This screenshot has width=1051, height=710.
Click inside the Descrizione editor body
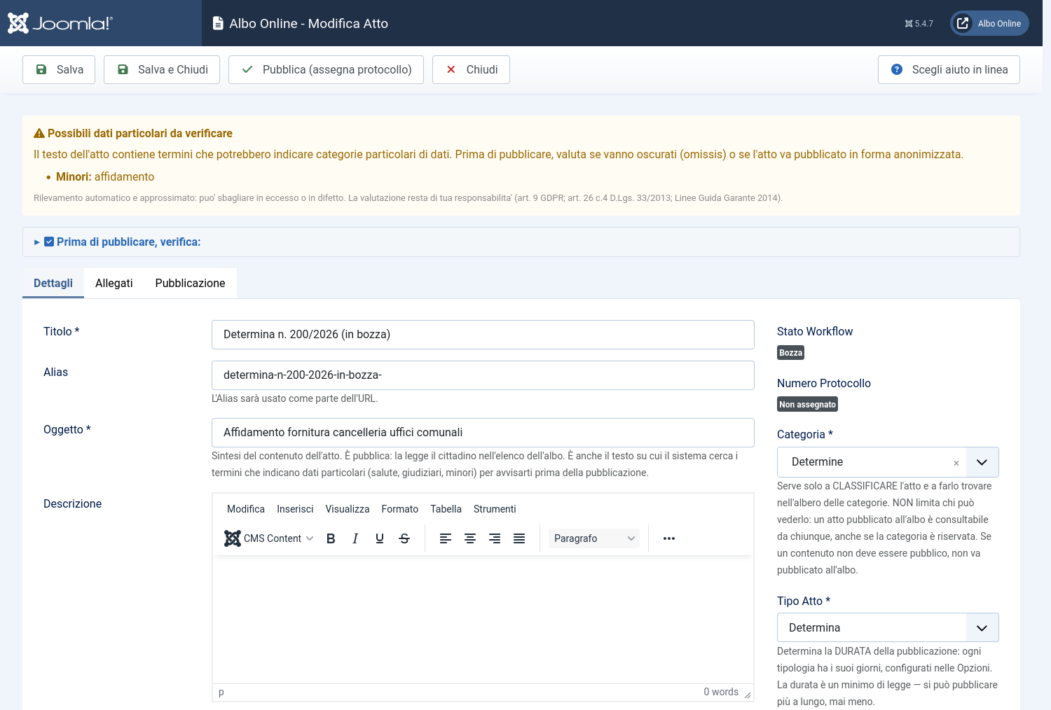(x=483, y=620)
